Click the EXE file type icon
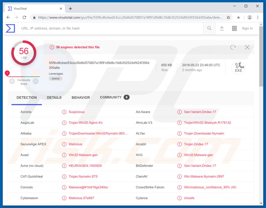Screen dimensions: 266x208 [x=238, y=67]
